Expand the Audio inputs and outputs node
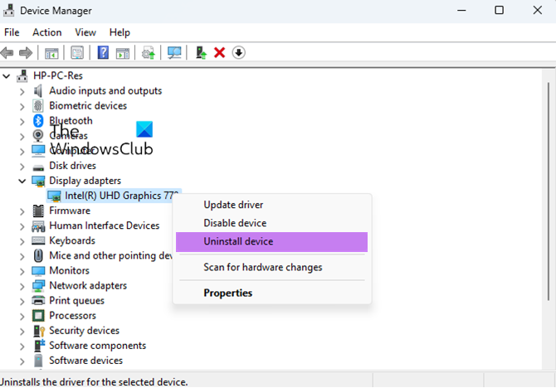The width and height of the screenshot is (556, 388). (22, 91)
